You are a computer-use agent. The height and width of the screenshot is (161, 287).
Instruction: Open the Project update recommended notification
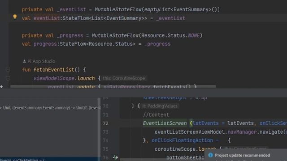point(242,155)
